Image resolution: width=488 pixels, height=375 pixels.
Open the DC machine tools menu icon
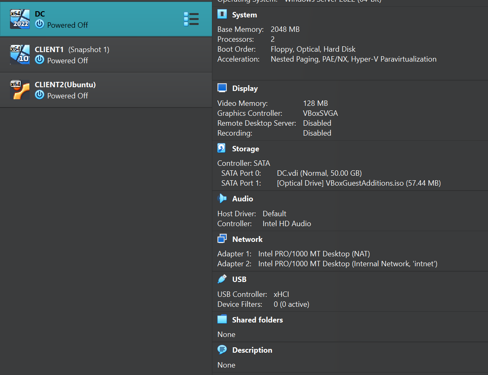(191, 19)
